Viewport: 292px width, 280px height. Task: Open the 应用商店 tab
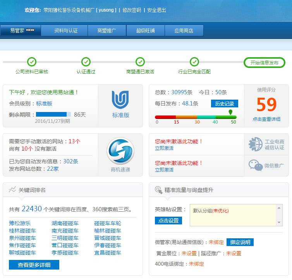coord(184,31)
